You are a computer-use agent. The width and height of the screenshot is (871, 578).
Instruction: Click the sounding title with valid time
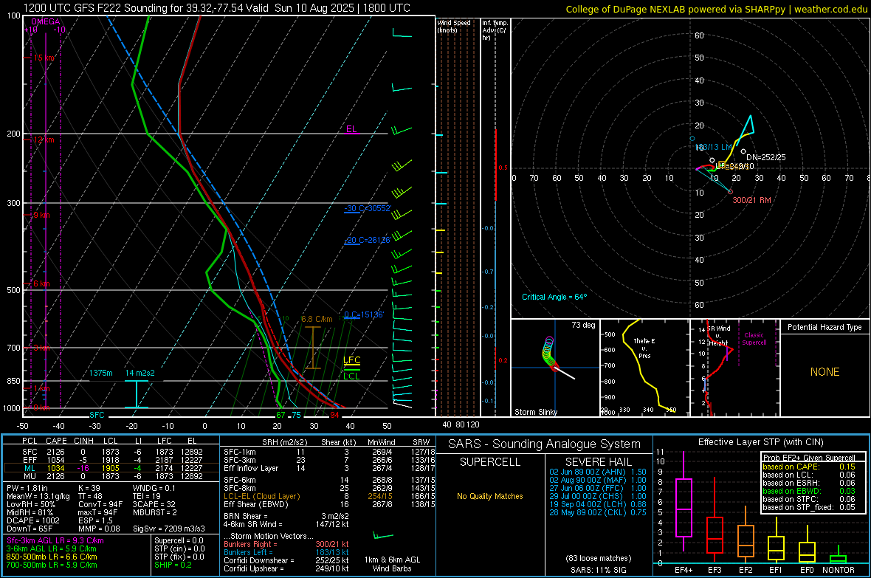click(216, 8)
